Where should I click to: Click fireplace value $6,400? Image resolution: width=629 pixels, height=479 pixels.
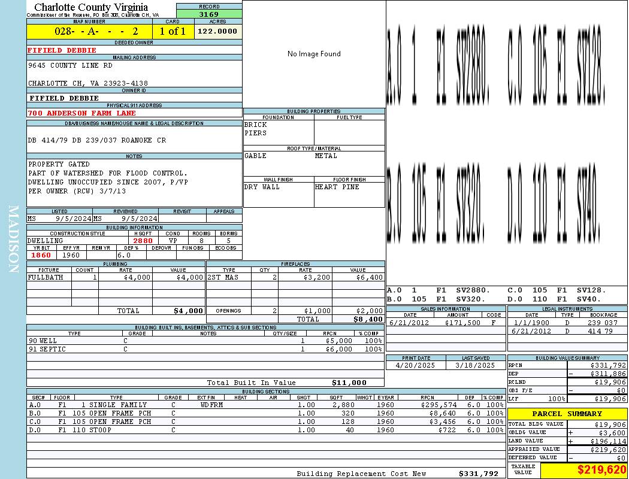point(370,277)
